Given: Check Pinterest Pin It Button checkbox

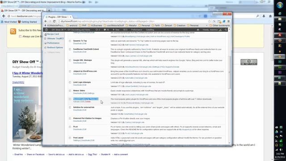Looking at the screenshot, I should pyautogui.click(x=70, y=119).
